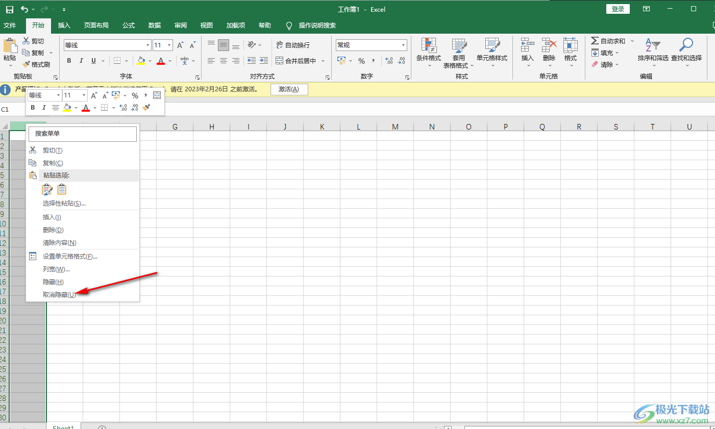Screen dimensions: 715x429
Task: Click the Sign in (登录) button
Action: pos(618,9)
